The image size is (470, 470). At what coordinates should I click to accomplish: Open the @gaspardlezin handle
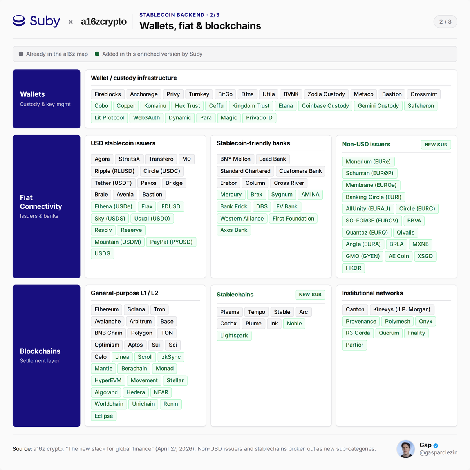[438, 452]
